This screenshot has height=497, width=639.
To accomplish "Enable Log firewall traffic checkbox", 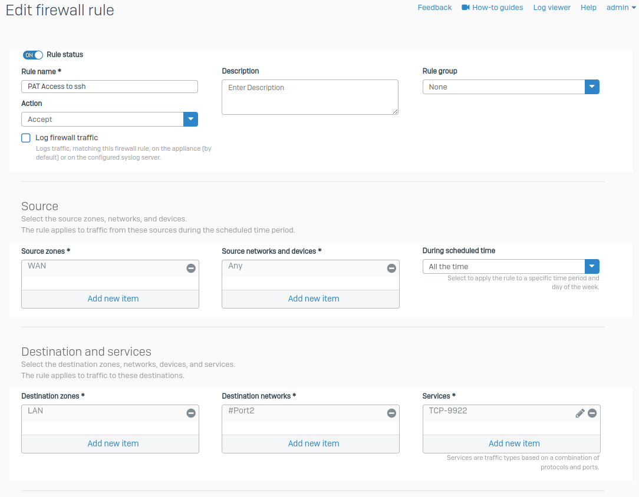I will [x=26, y=138].
